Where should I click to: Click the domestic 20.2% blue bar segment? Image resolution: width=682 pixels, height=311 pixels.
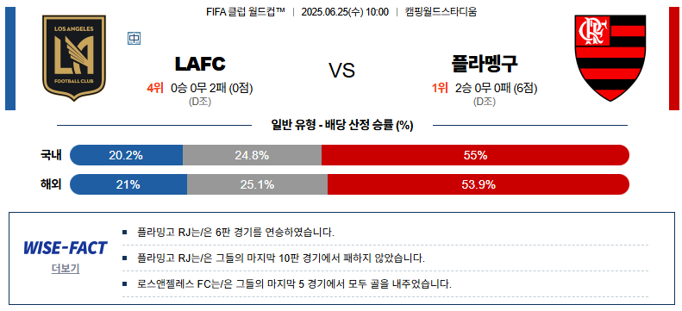coord(126,155)
